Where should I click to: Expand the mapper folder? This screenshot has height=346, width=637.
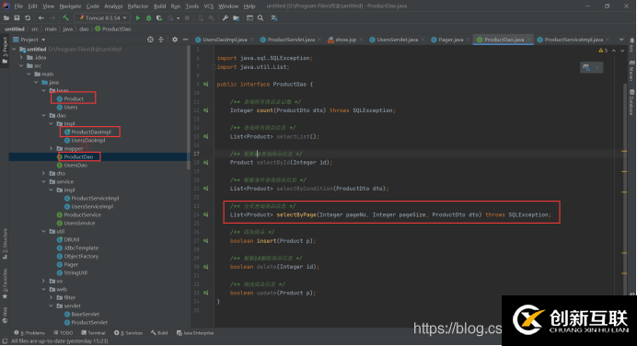click(x=52, y=149)
